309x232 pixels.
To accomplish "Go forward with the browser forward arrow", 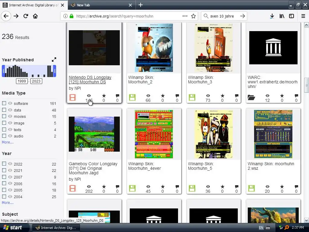I will (x=16, y=16).
